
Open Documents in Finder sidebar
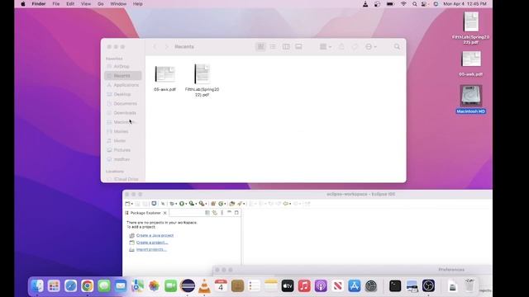click(x=123, y=103)
